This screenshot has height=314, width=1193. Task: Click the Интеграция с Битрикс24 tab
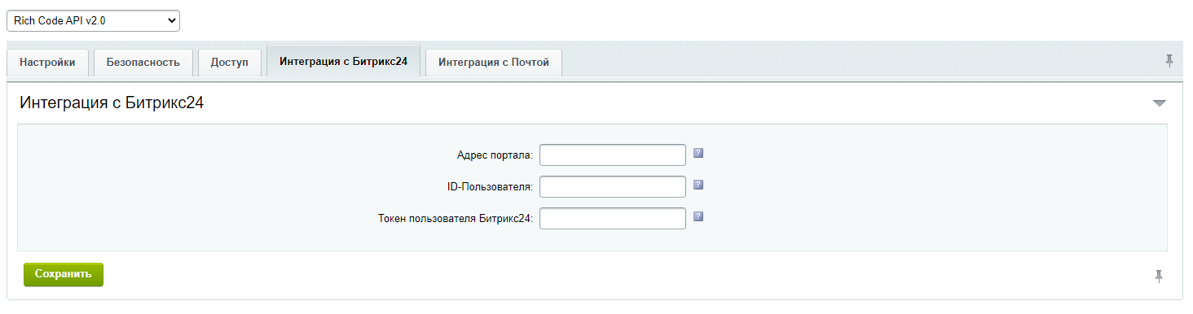tap(343, 61)
